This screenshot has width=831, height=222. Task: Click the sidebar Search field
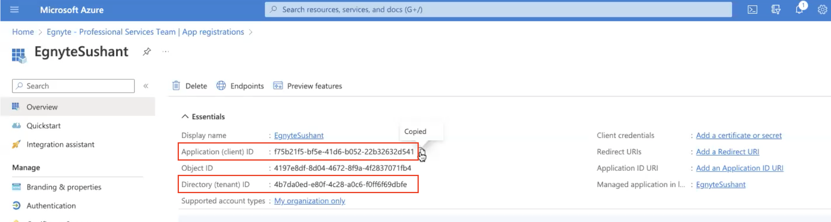click(73, 86)
